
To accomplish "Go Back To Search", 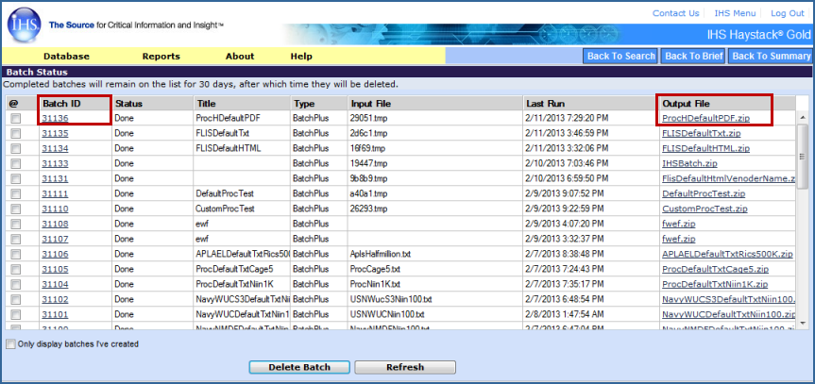I will pos(620,57).
